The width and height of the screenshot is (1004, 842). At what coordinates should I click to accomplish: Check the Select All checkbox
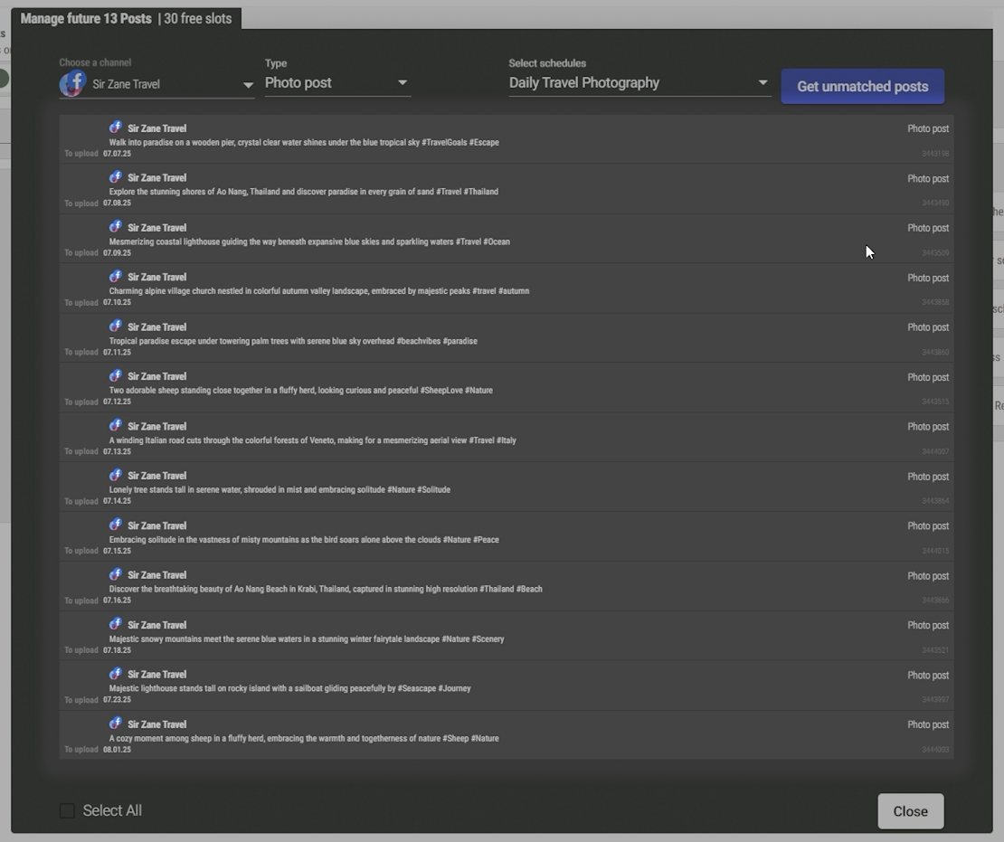pyautogui.click(x=68, y=810)
